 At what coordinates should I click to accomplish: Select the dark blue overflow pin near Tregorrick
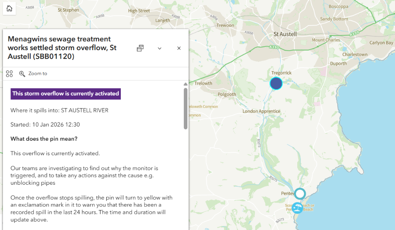(x=276, y=83)
